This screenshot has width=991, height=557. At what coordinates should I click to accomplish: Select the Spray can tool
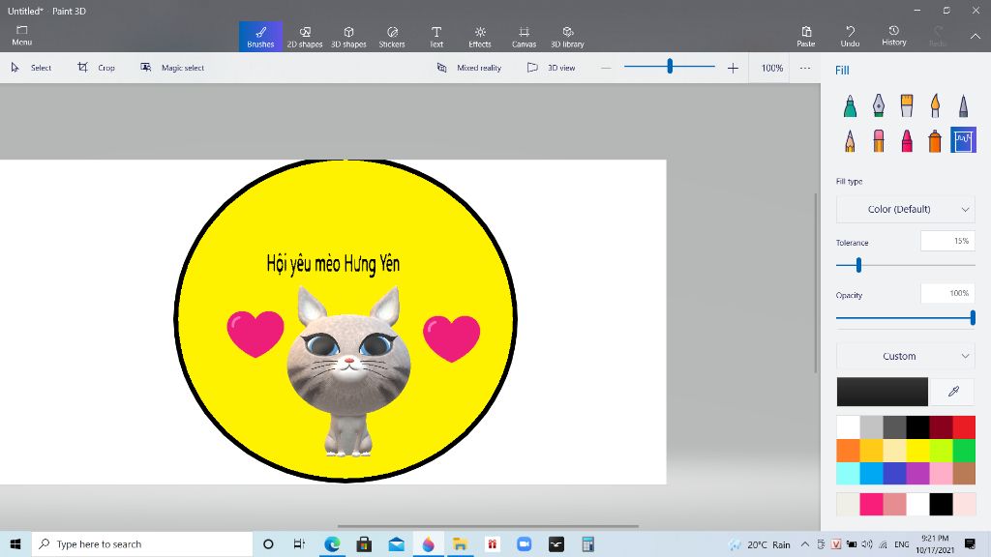[936, 140]
